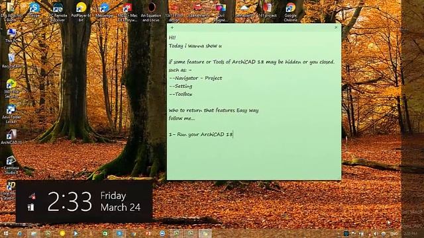This screenshot has width=424, height=238.
Task: Launch ArchiCAD 18 from desktop shortcut
Action: coord(11,137)
